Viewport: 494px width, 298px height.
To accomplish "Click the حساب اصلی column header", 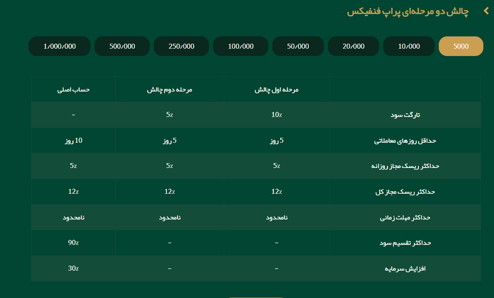I will 73,89.
